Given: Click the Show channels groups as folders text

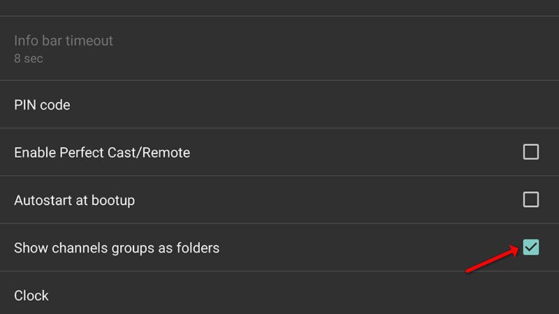Looking at the screenshot, I should click(x=117, y=248).
